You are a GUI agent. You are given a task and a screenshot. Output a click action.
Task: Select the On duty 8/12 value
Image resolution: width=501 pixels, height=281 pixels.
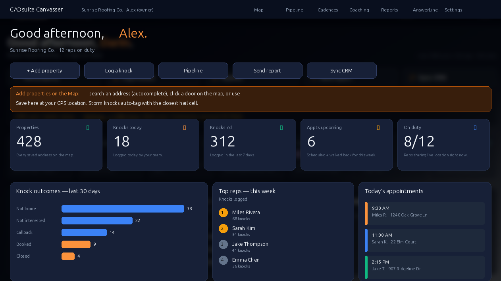[419, 141]
